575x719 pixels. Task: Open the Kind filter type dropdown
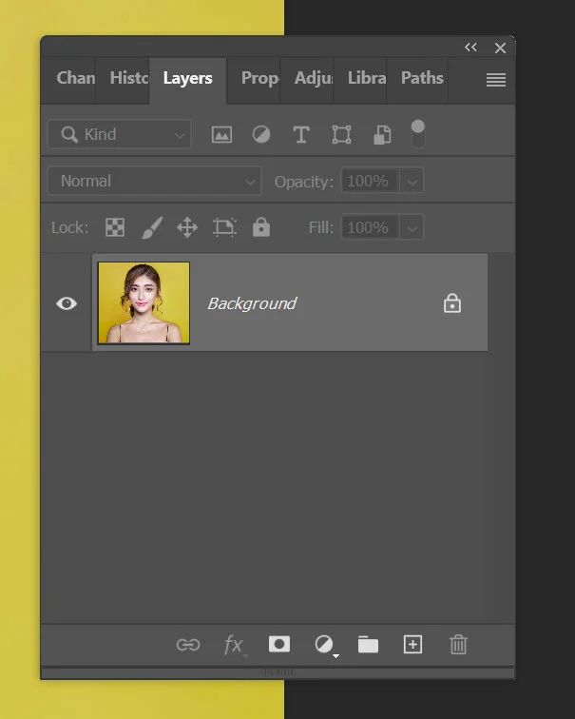pos(120,135)
